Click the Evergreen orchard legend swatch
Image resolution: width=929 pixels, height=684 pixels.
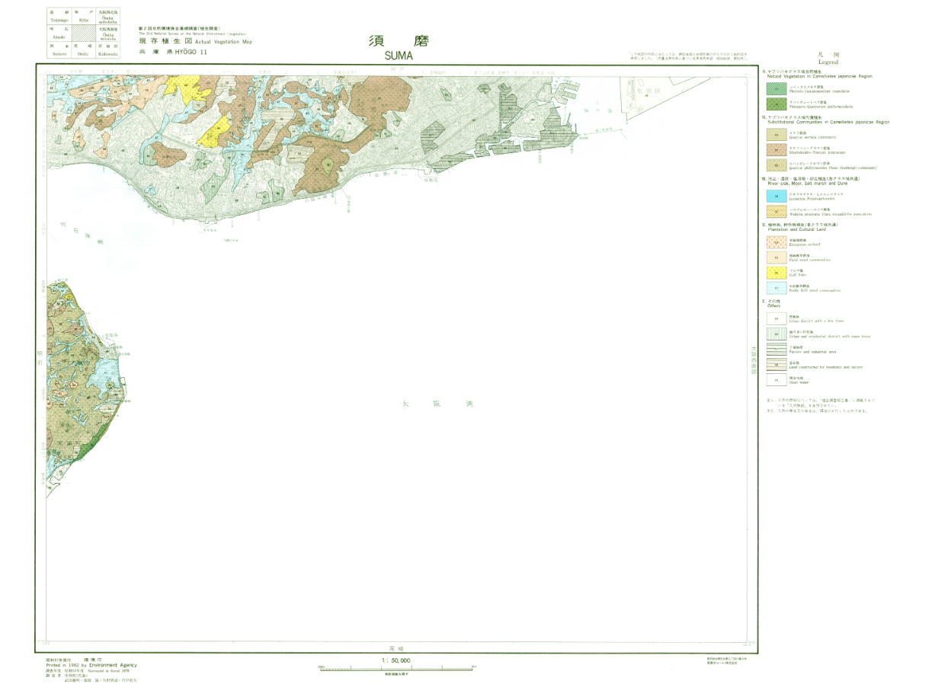776,242
